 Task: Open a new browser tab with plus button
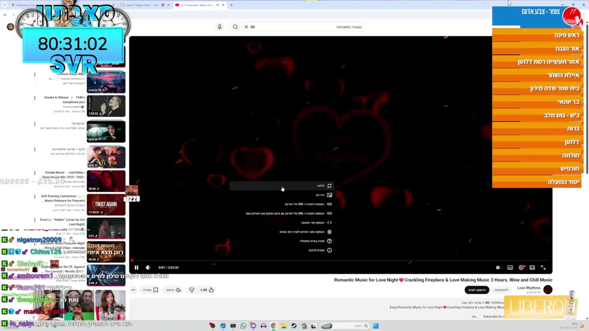(231, 5)
